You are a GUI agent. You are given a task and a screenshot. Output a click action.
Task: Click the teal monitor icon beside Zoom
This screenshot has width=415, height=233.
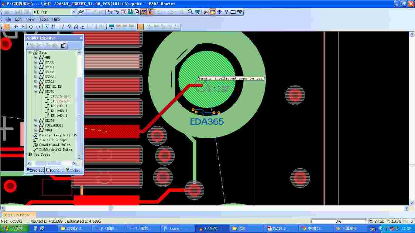pyautogui.click(x=197, y=12)
